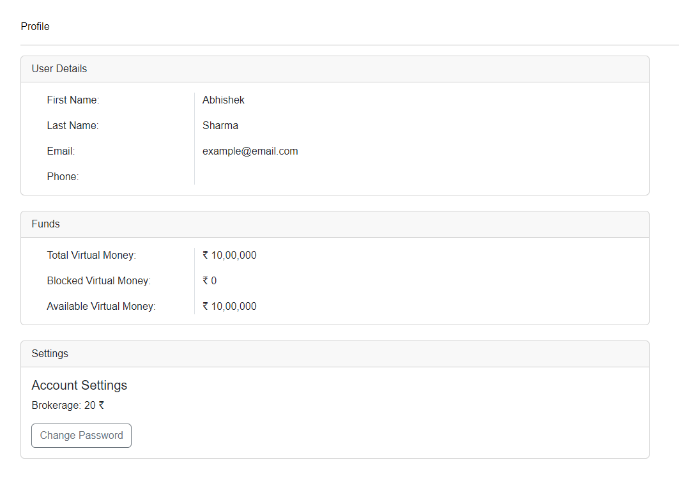679x497 pixels.
Task: Click the Email label
Action: 61,151
